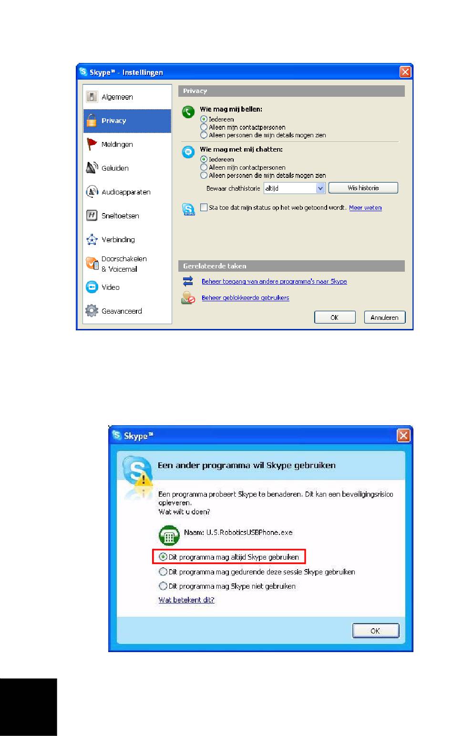Open the Sneltoetsen hotkey icon

pos(92,215)
